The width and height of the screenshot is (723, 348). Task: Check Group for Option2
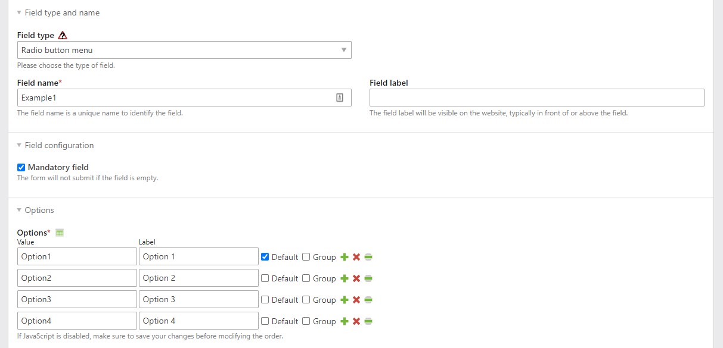point(306,278)
